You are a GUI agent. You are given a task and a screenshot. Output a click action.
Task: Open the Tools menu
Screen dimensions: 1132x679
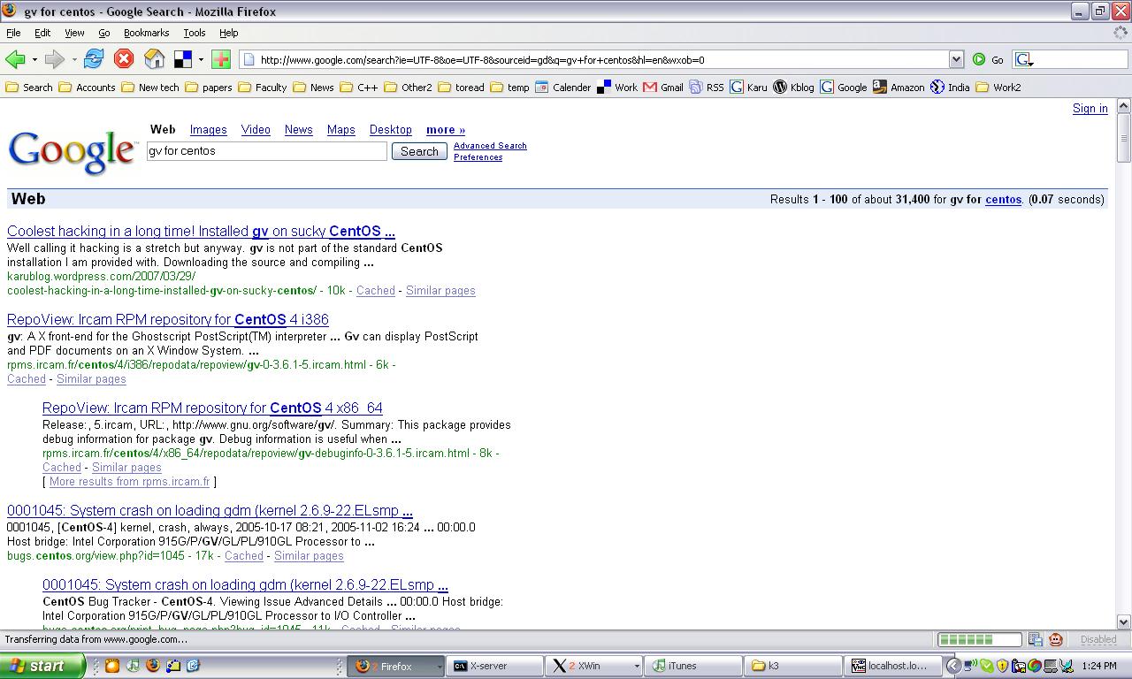tap(195, 33)
